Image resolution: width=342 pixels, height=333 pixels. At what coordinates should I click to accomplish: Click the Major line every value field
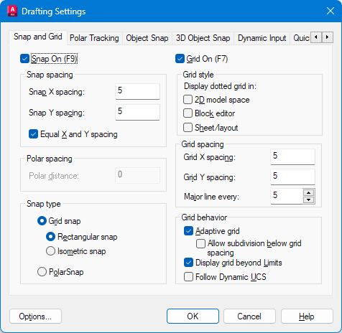click(x=287, y=196)
